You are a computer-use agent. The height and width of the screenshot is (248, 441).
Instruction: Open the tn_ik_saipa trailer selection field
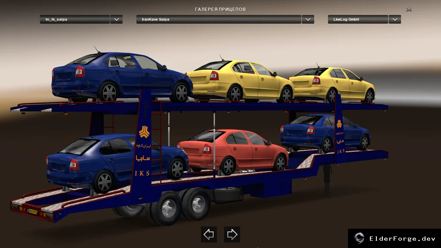pos(75,19)
